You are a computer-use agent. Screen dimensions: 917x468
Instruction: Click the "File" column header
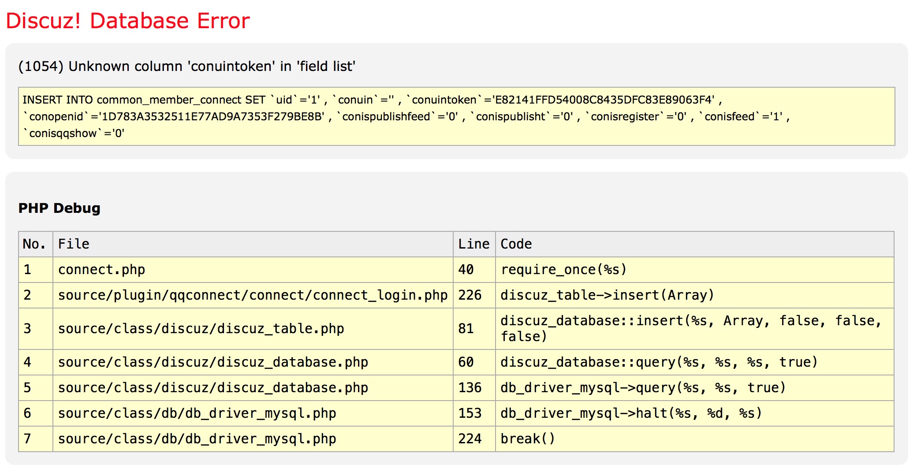pyautogui.click(x=74, y=244)
